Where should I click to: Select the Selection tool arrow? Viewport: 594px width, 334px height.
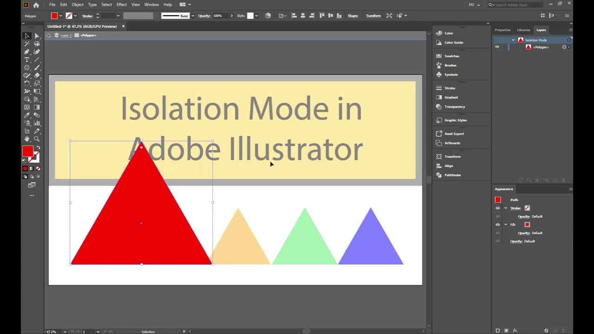(x=27, y=36)
